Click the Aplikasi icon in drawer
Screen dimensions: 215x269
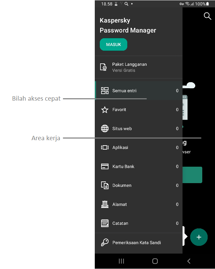pos(105,148)
